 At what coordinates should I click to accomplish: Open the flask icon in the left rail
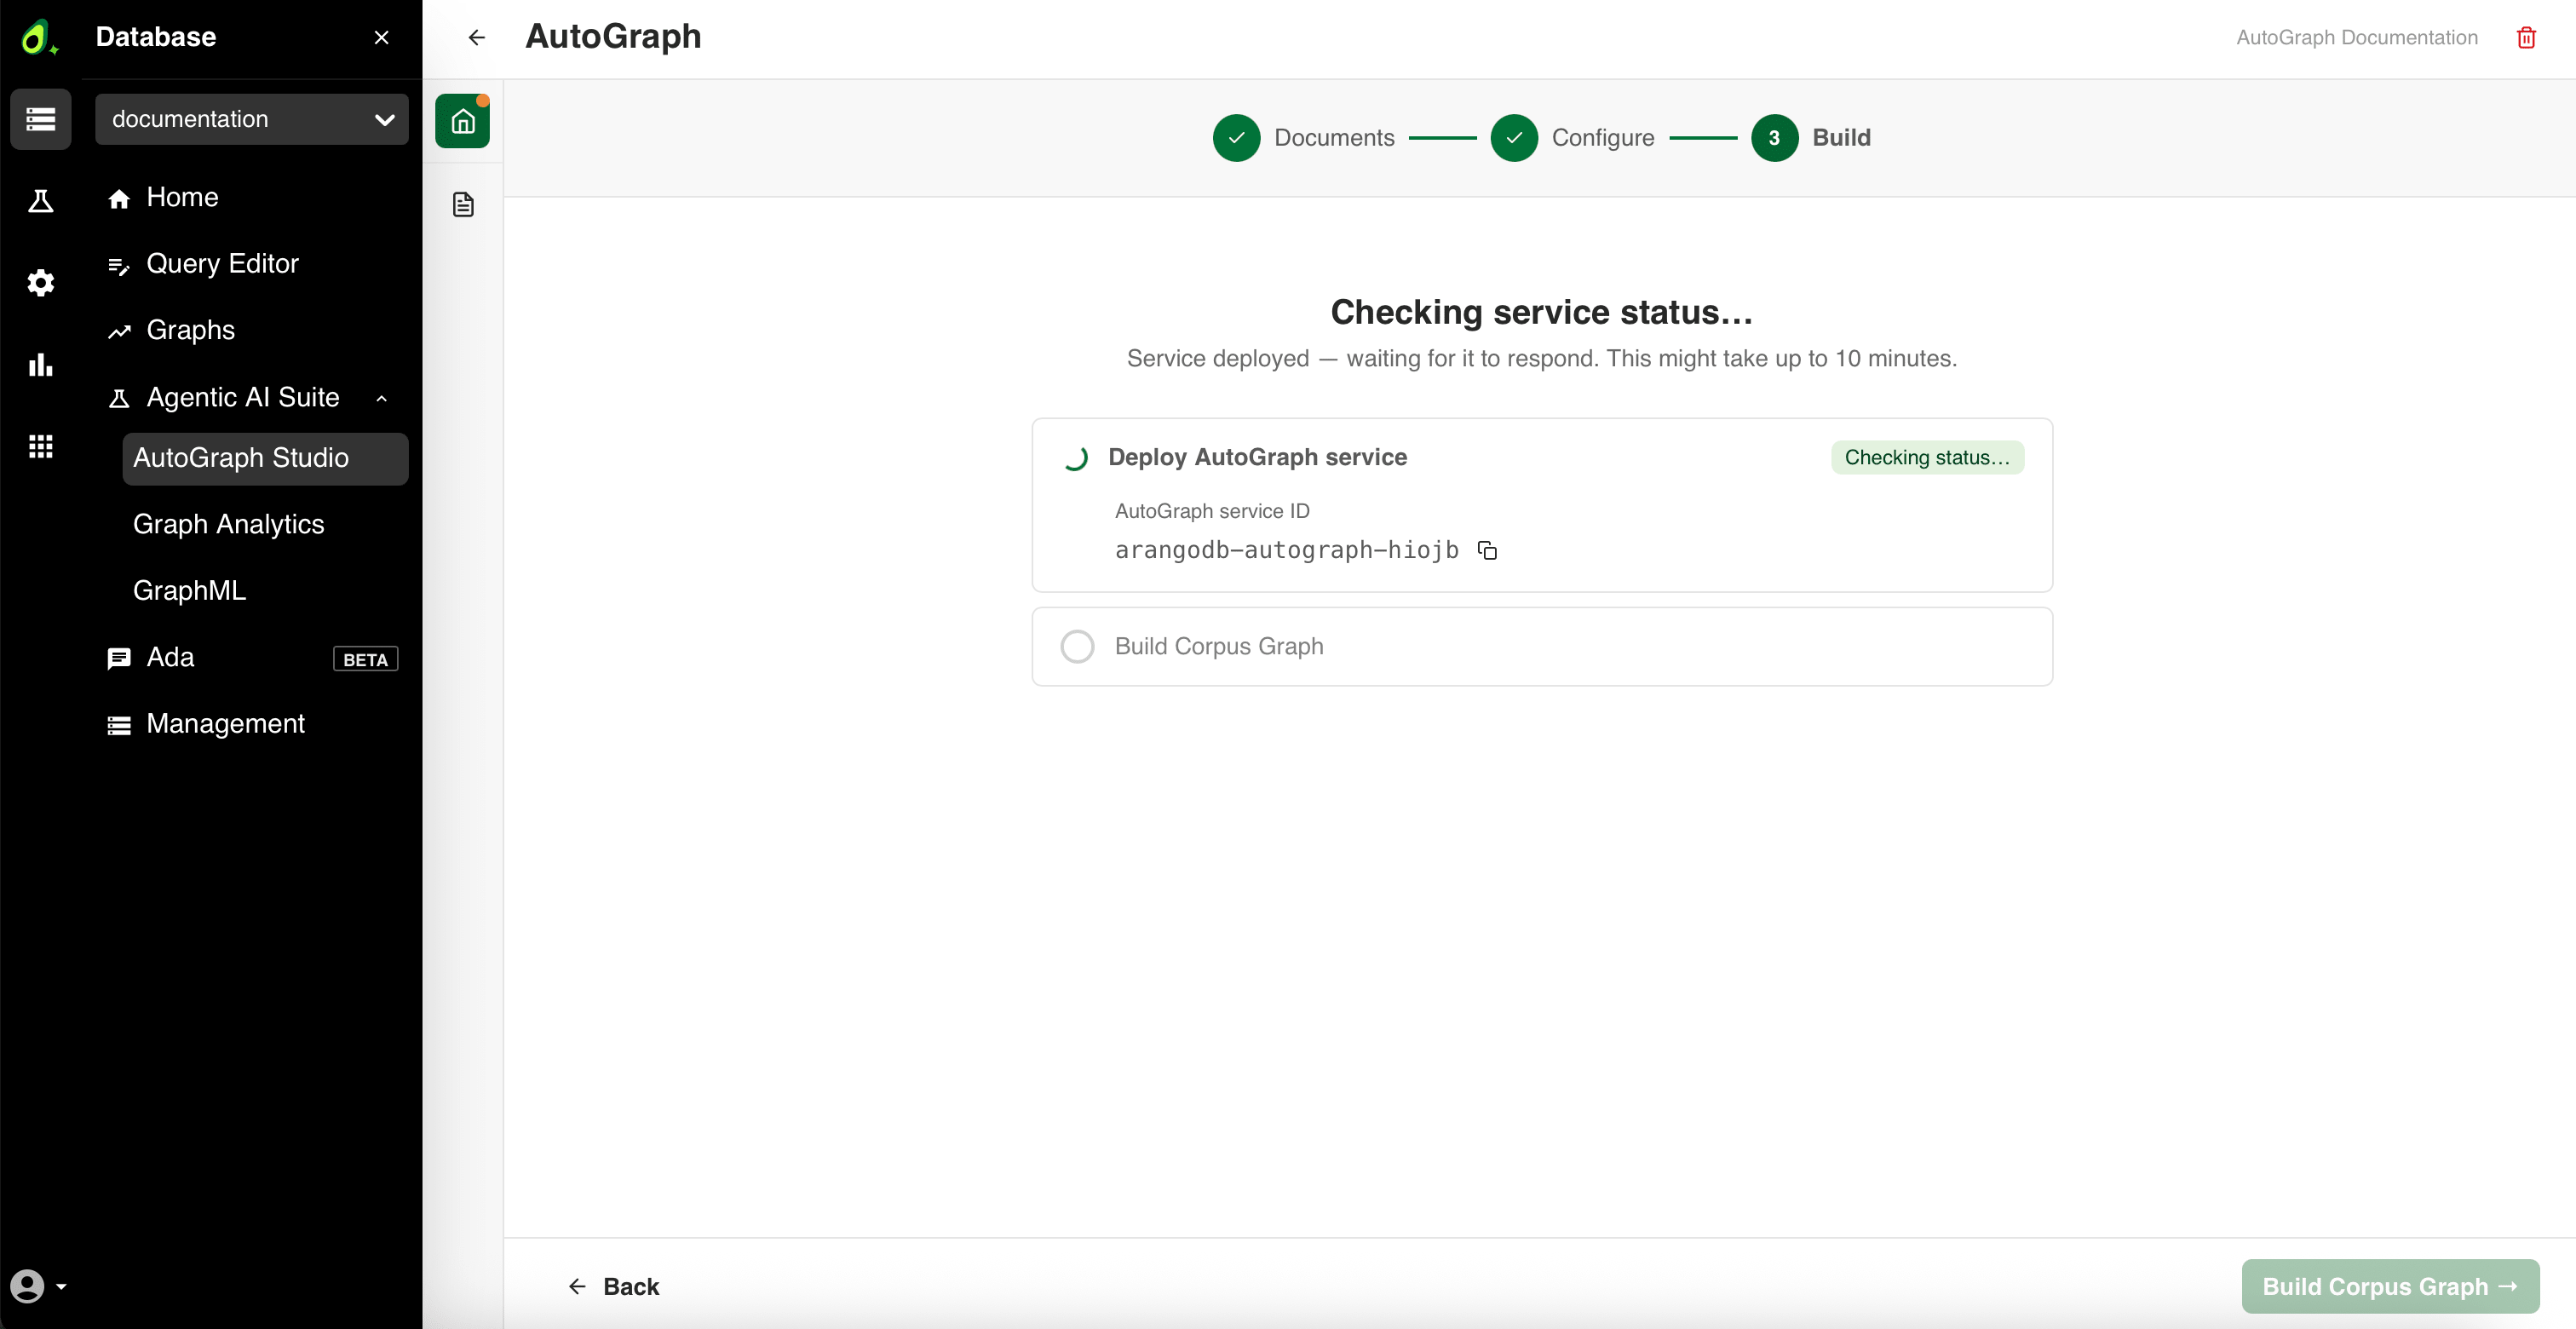[41, 201]
